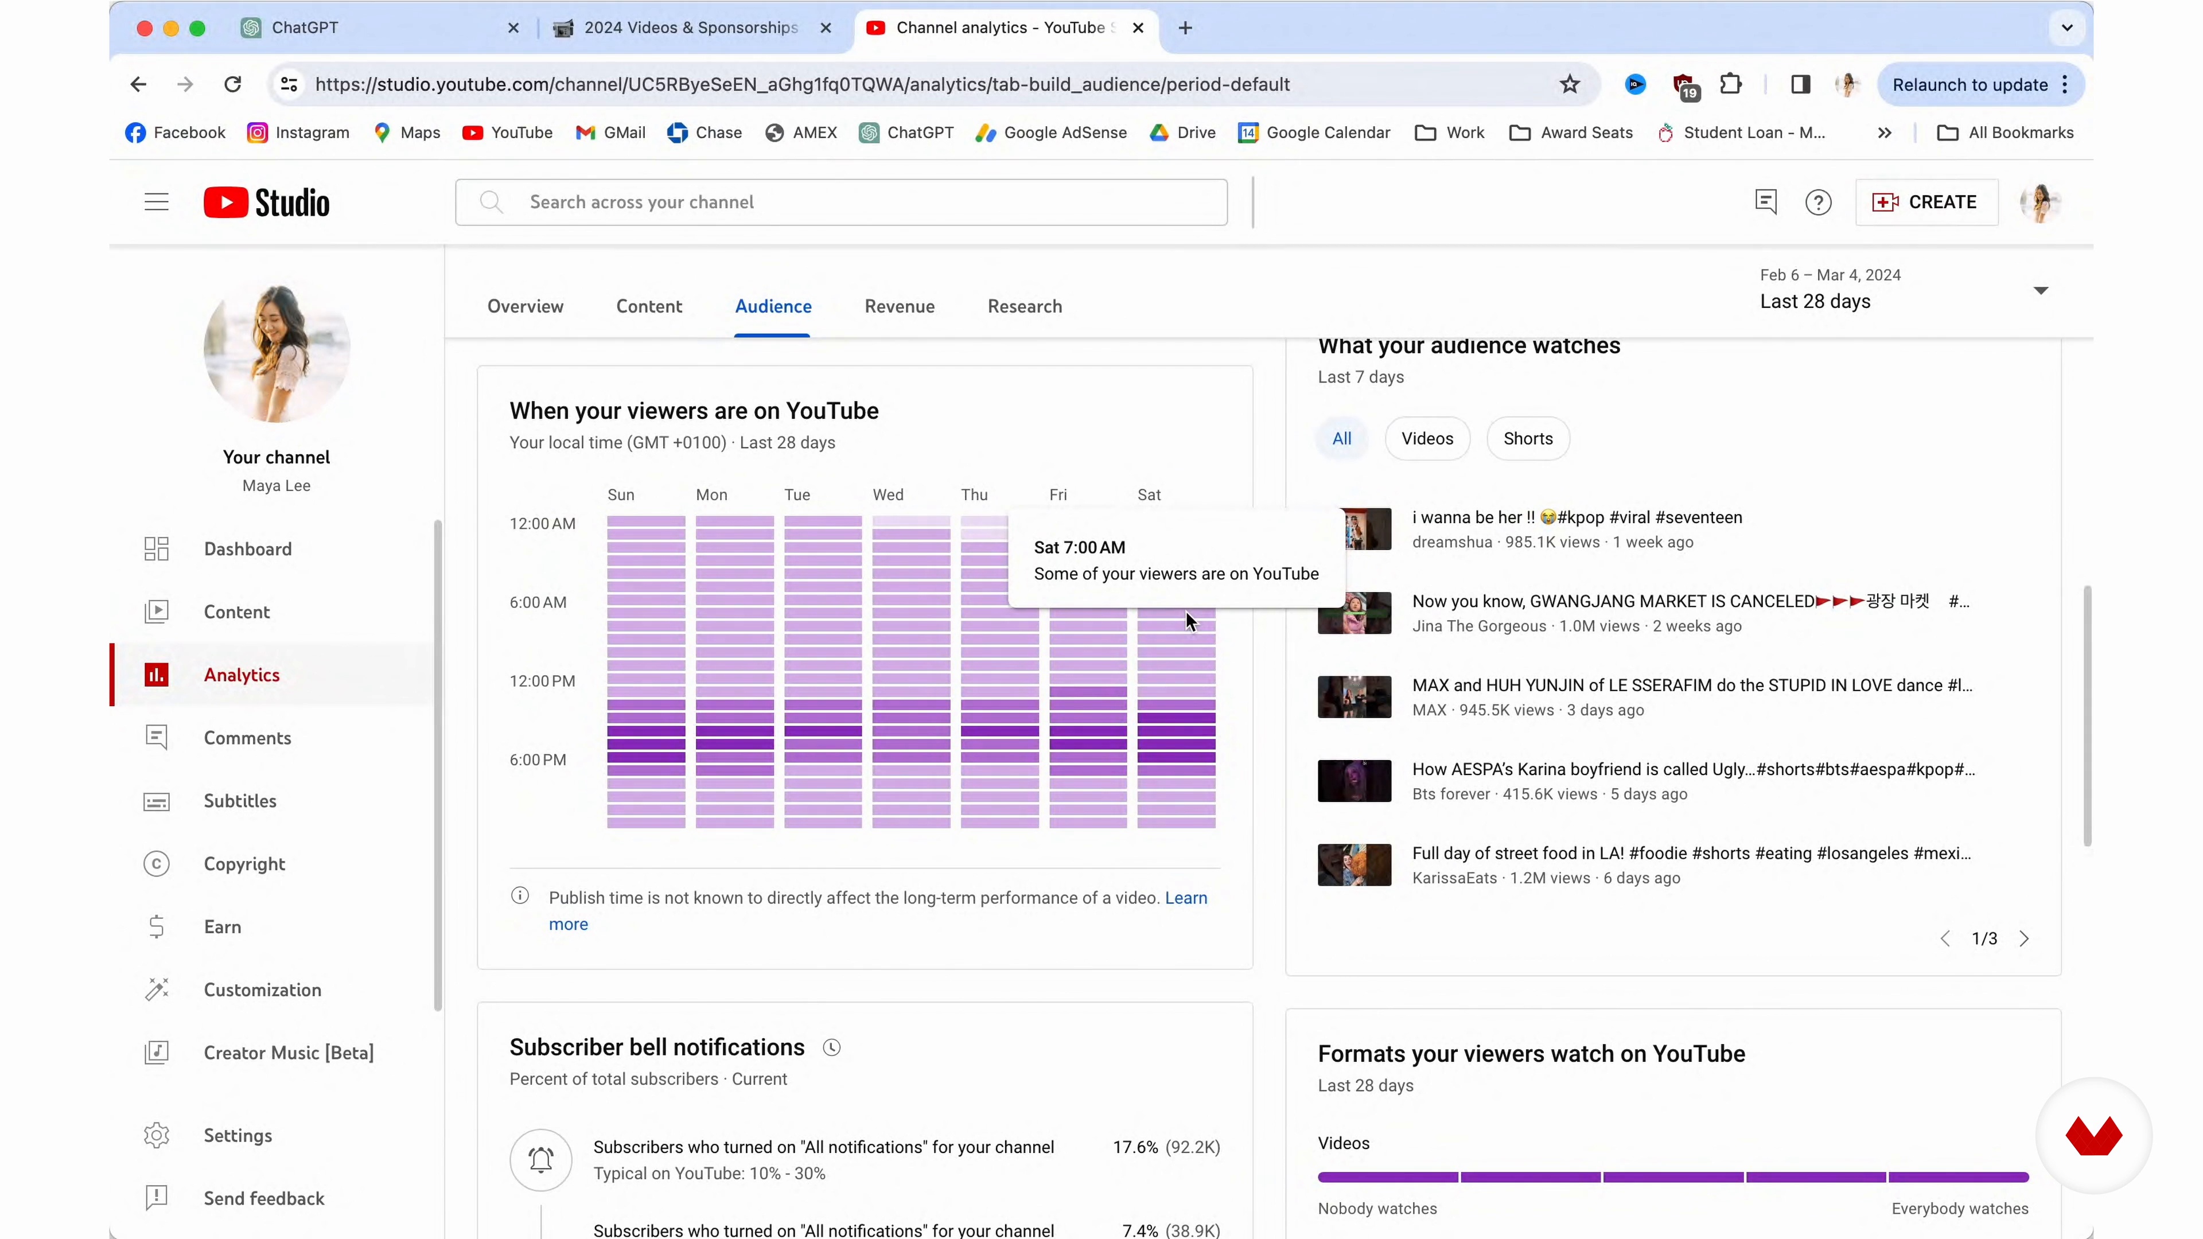Open the YouTube Studio hamburger menu
2203x1239 pixels.
[x=155, y=202]
